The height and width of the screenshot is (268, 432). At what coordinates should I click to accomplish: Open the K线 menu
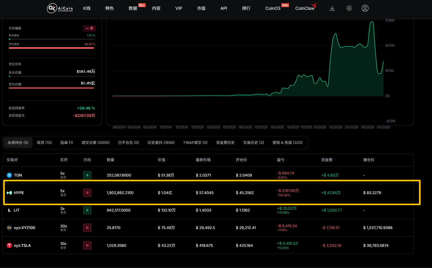pos(87,8)
